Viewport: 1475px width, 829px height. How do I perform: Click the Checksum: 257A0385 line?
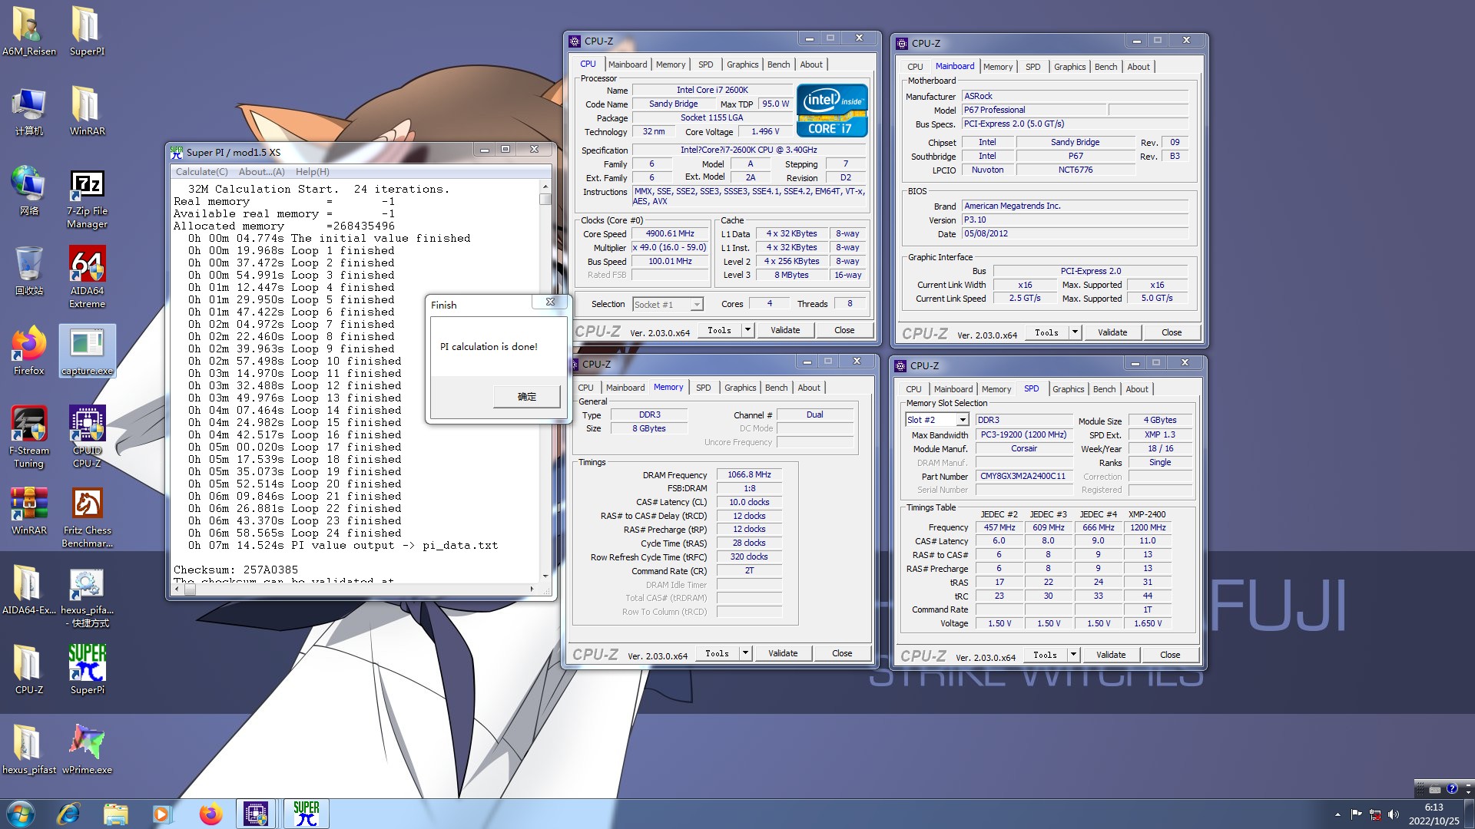click(236, 570)
